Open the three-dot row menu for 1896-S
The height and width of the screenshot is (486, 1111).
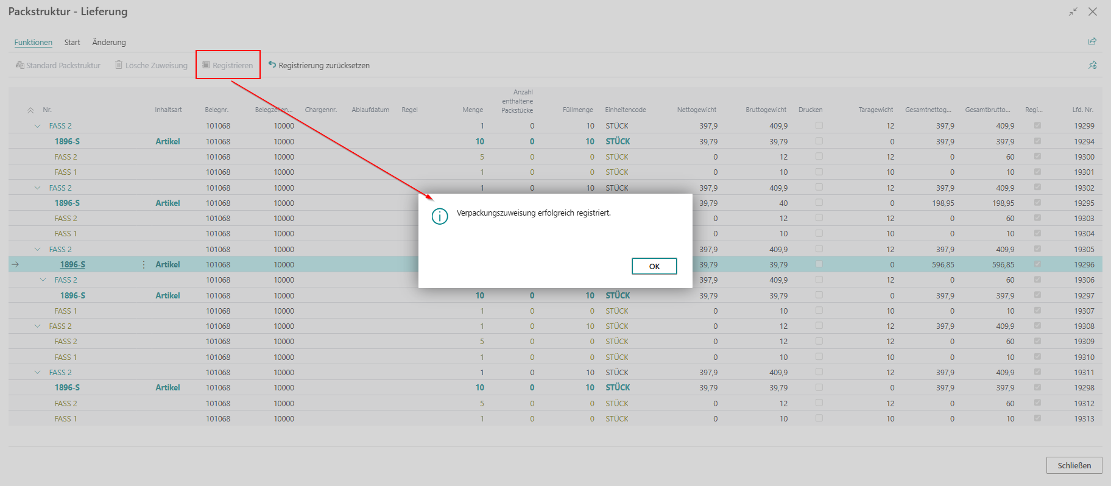click(144, 264)
